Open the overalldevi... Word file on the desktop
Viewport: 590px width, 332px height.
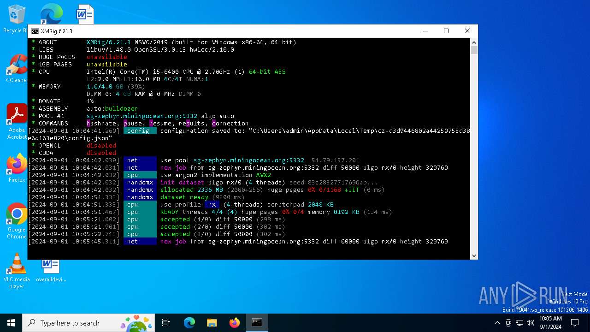(x=51, y=270)
